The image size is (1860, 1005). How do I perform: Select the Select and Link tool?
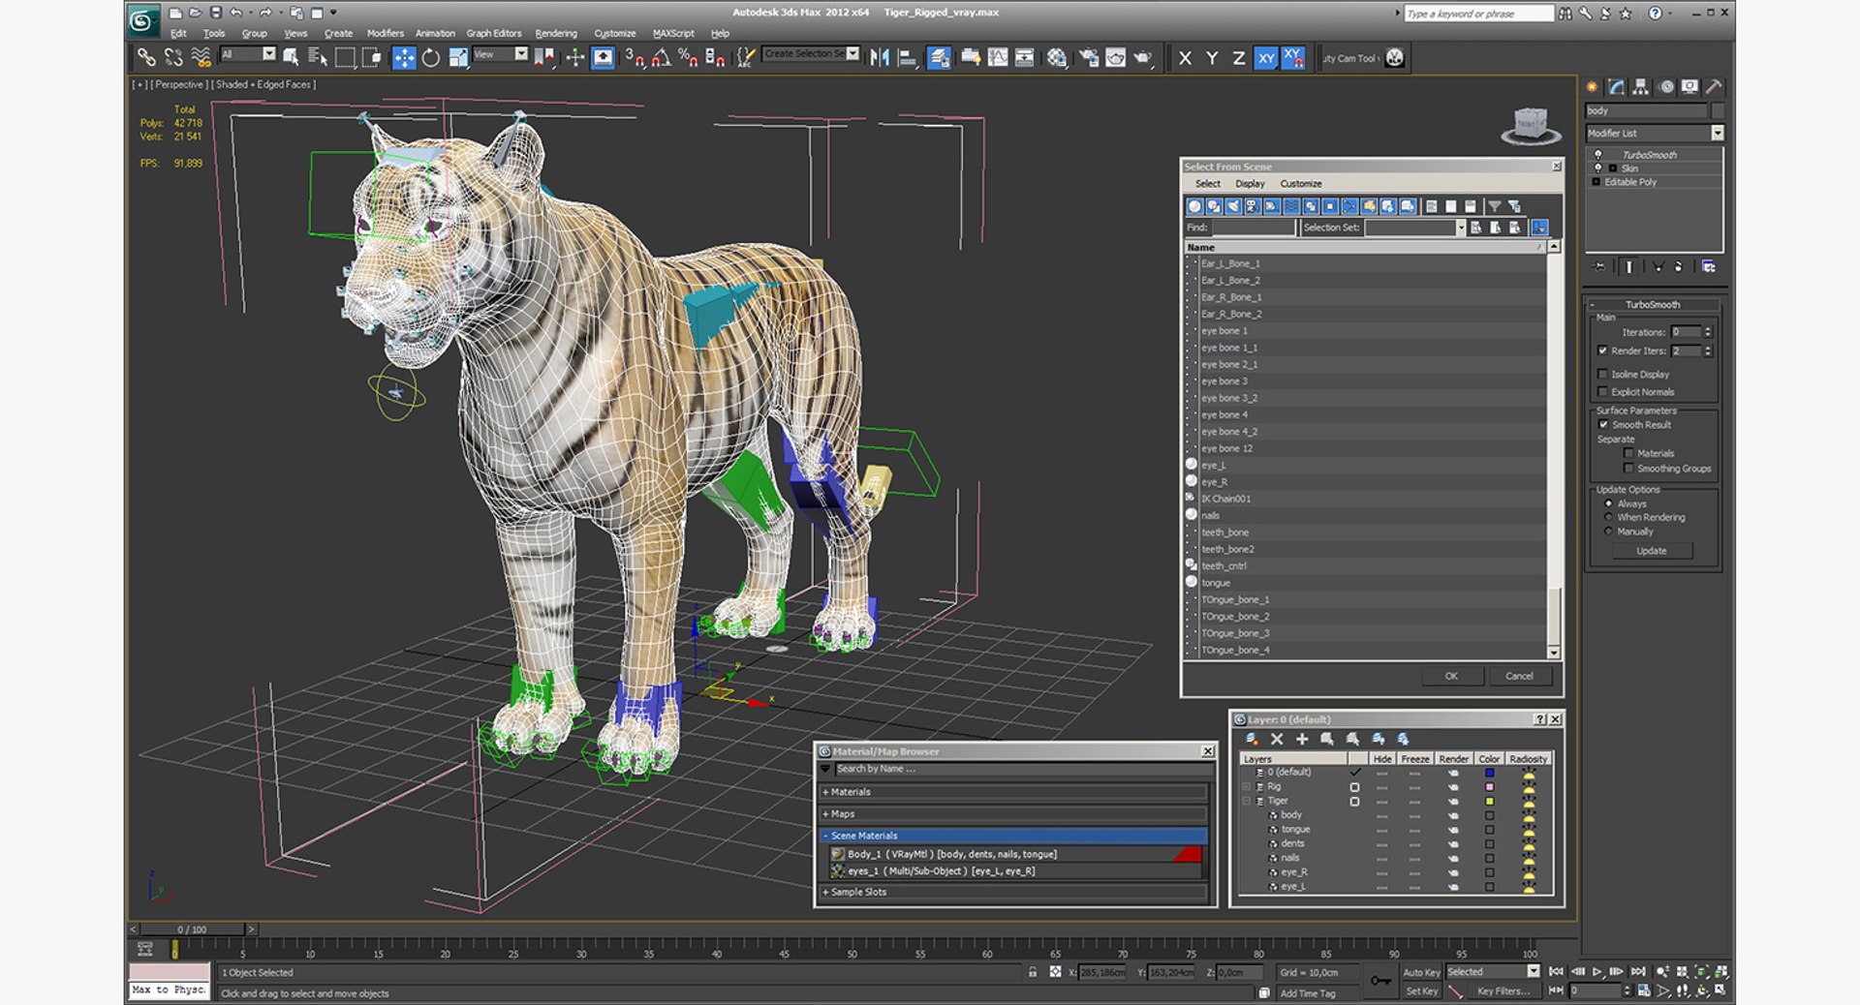145,58
